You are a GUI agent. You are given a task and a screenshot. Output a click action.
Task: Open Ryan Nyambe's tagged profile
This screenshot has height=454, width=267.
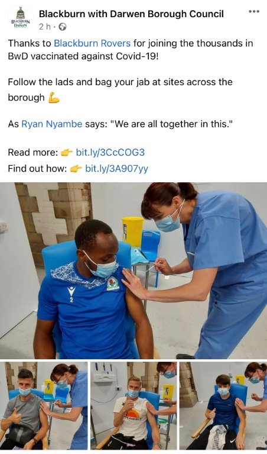(52, 124)
